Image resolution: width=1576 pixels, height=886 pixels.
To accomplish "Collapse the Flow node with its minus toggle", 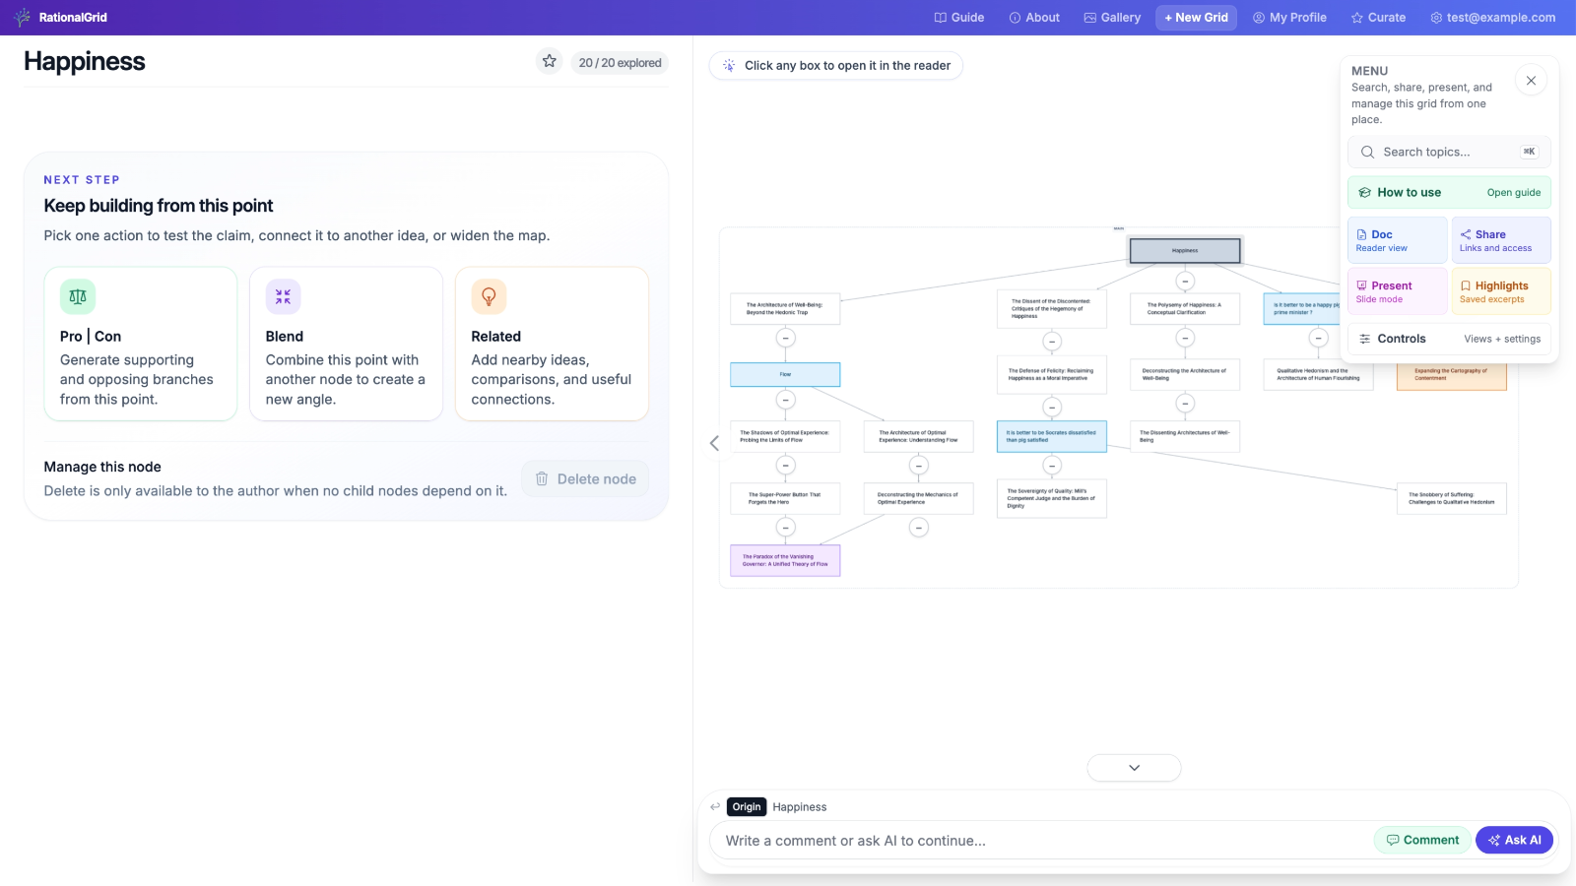I will [785, 401].
